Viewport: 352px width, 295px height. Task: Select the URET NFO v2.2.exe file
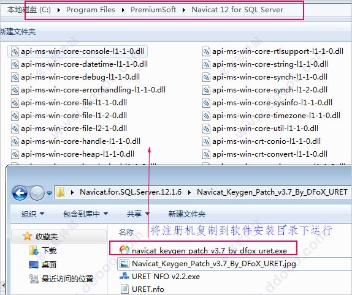(x=160, y=277)
